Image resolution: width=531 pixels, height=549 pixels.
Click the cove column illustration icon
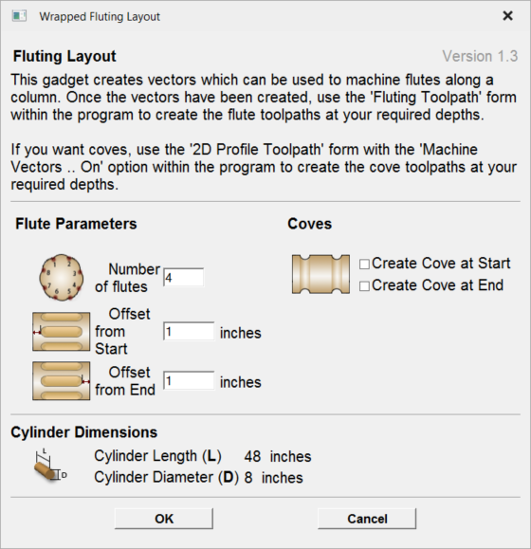click(320, 274)
